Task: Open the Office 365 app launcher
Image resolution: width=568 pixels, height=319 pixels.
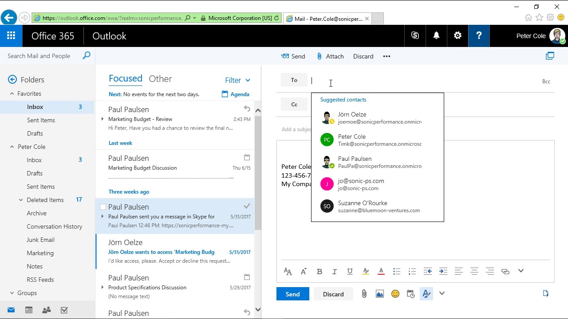Action: 11,36
